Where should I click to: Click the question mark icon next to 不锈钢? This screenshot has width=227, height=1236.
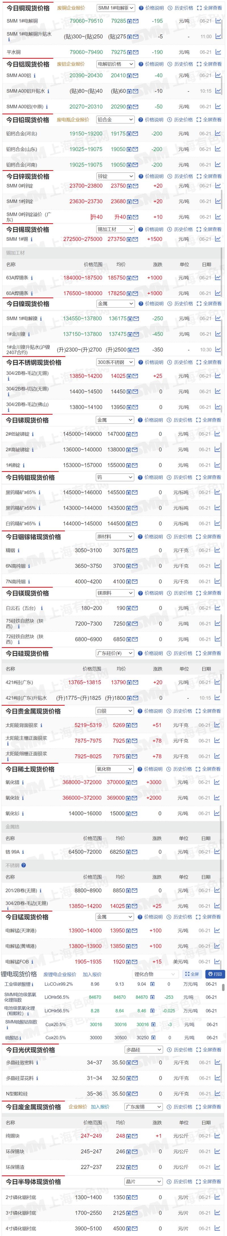pyautogui.click(x=24, y=866)
